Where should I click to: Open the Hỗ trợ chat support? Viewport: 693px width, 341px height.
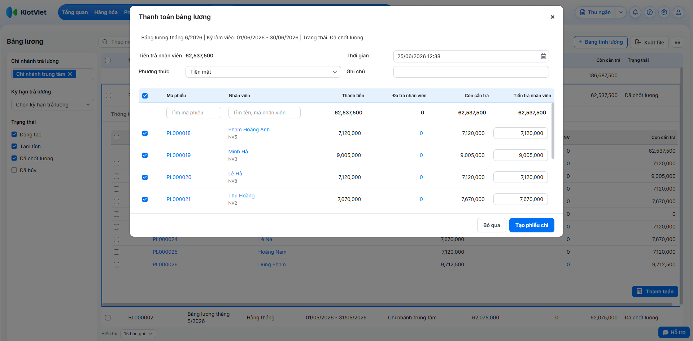(x=674, y=332)
